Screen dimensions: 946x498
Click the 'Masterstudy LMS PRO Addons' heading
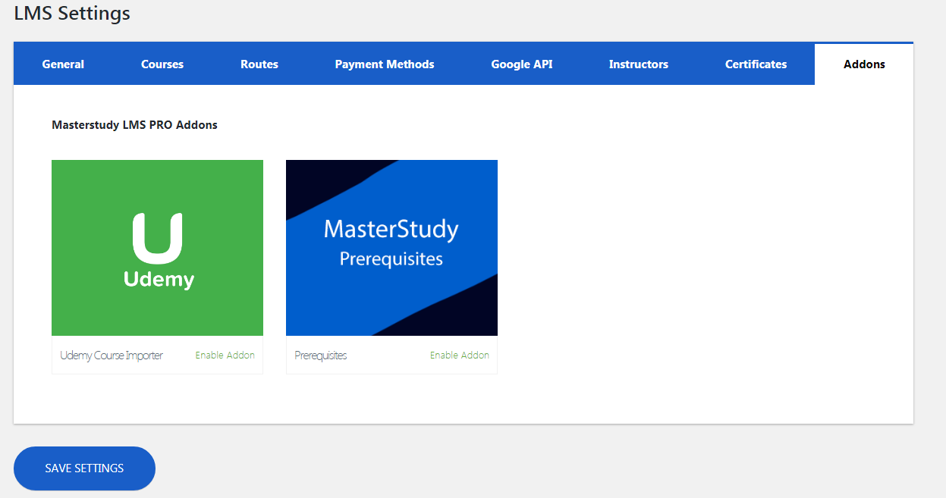[134, 125]
